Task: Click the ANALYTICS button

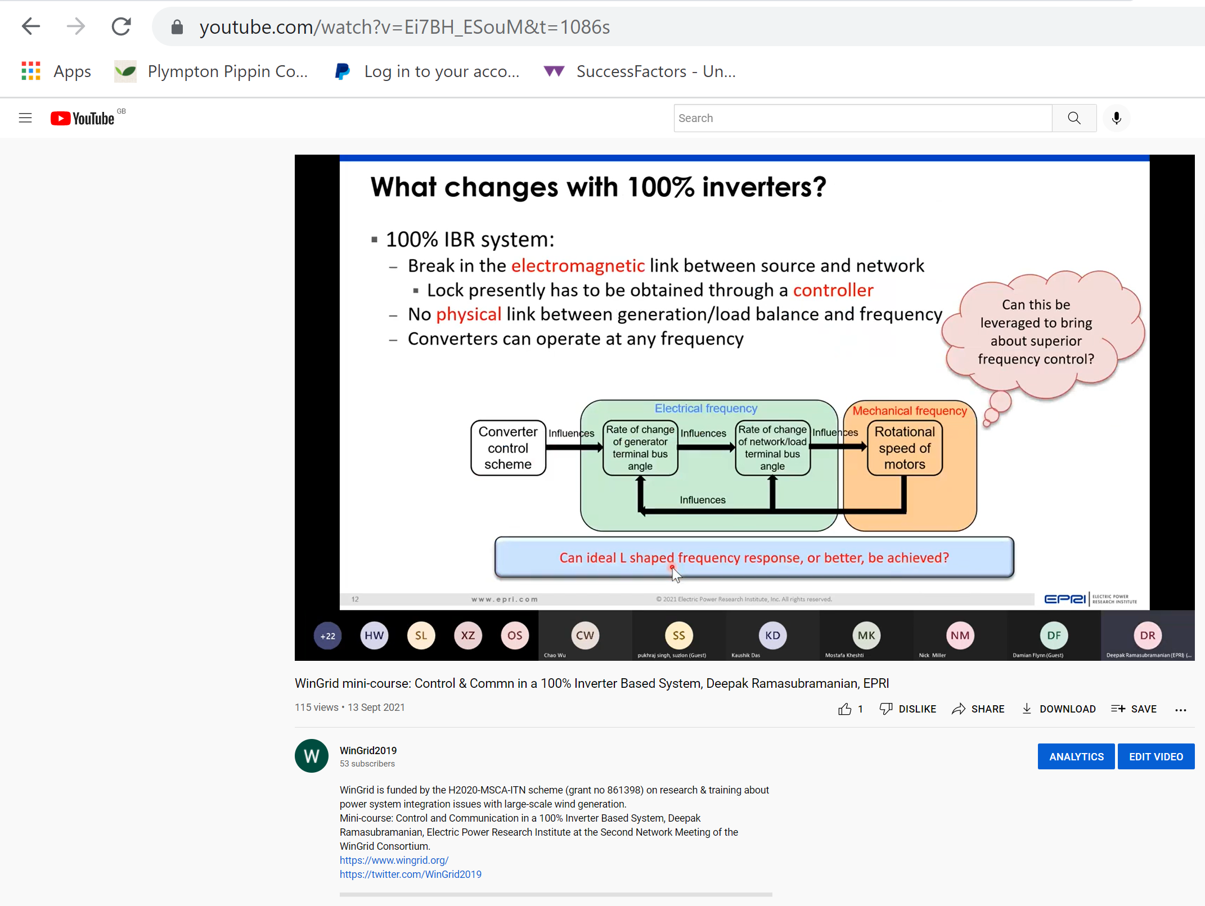Action: (1076, 756)
